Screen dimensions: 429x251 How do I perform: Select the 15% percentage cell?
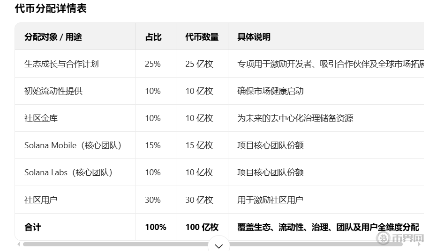point(153,145)
